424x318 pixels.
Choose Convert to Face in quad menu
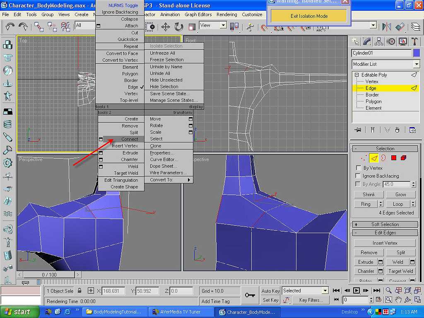(x=122, y=53)
